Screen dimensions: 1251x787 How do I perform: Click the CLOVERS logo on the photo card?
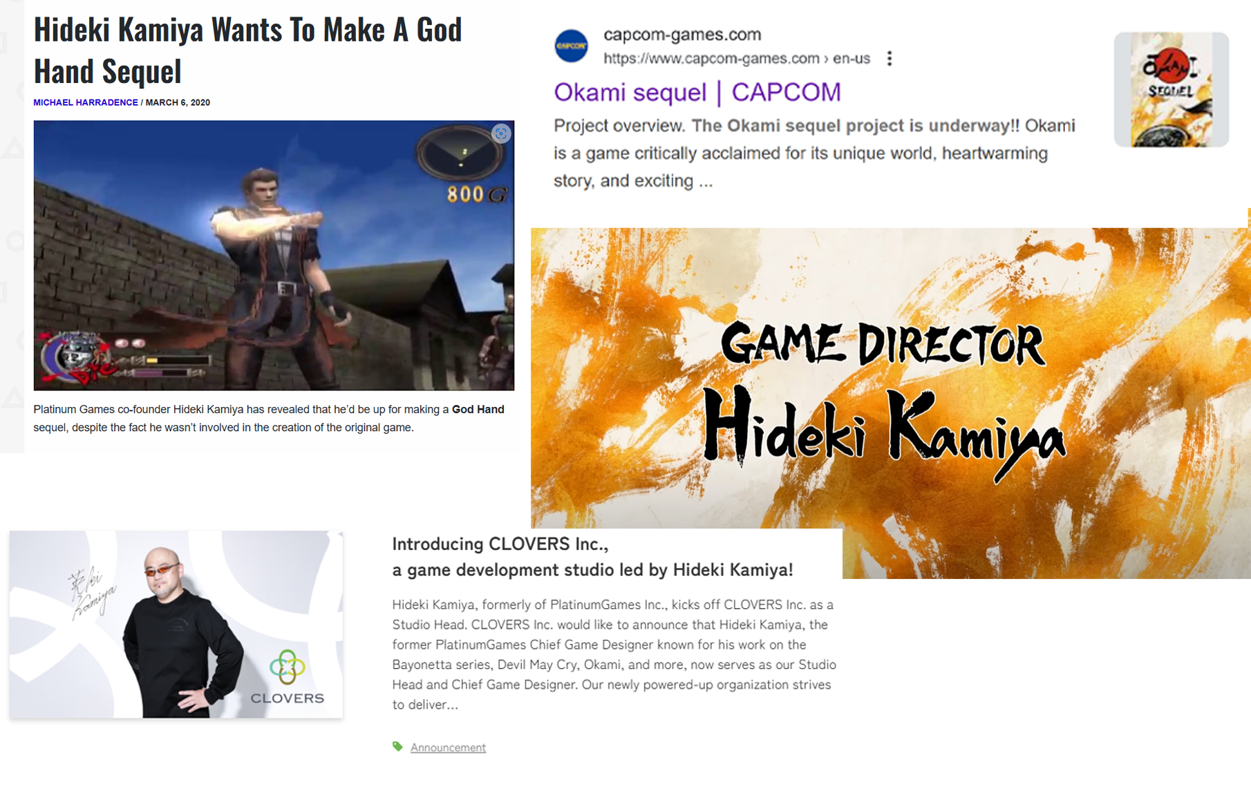point(288,677)
